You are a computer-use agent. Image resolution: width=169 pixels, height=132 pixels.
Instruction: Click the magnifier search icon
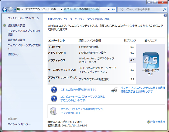tap(165, 10)
